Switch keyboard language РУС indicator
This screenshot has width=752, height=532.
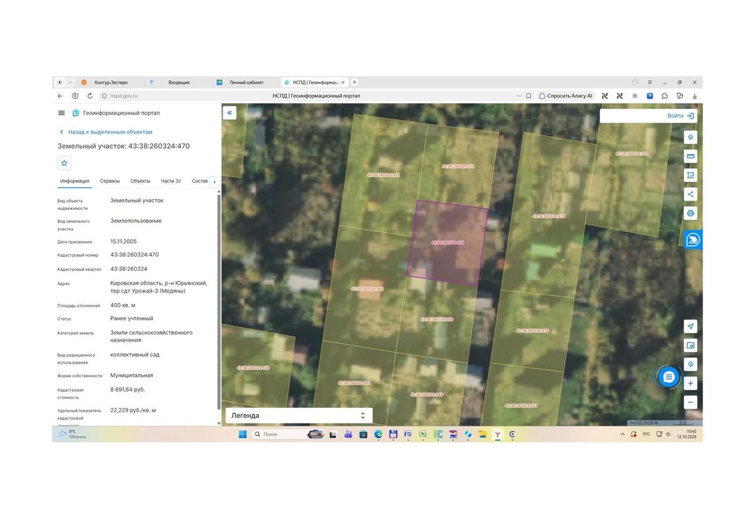647,434
